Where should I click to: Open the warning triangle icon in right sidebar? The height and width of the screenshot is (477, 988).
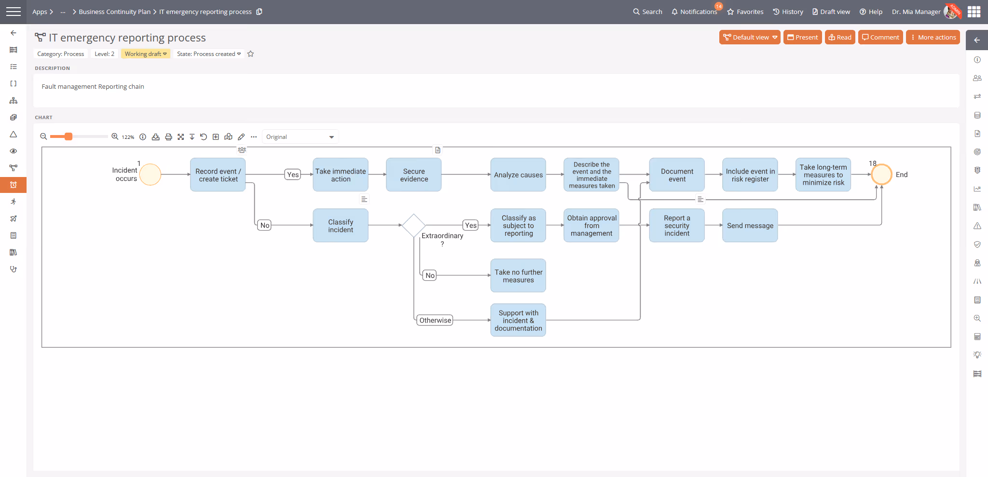point(977,226)
